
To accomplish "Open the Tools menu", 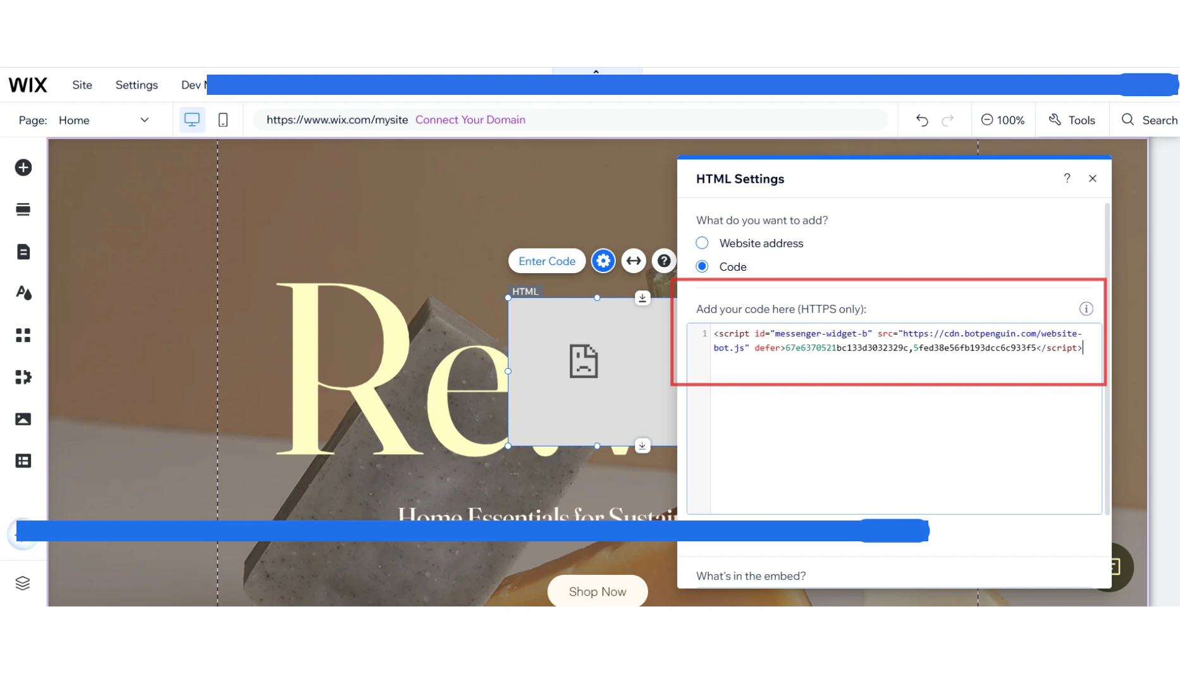I will pos(1072,120).
